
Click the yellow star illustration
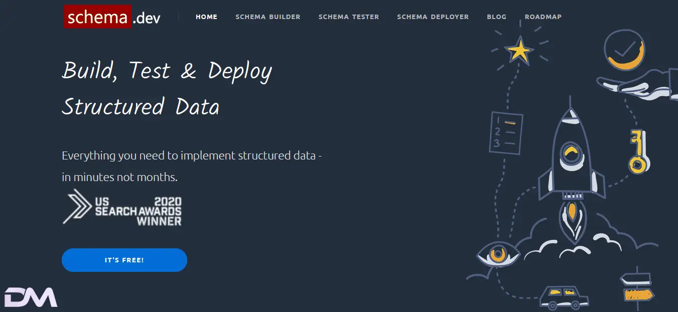click(x=519, y=51)
